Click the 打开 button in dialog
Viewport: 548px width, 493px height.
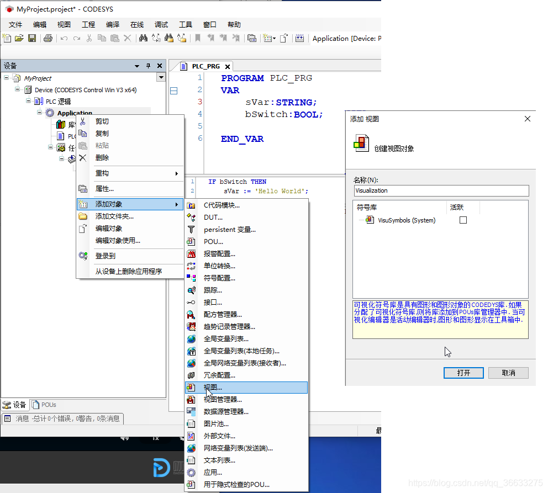(463, 373)
